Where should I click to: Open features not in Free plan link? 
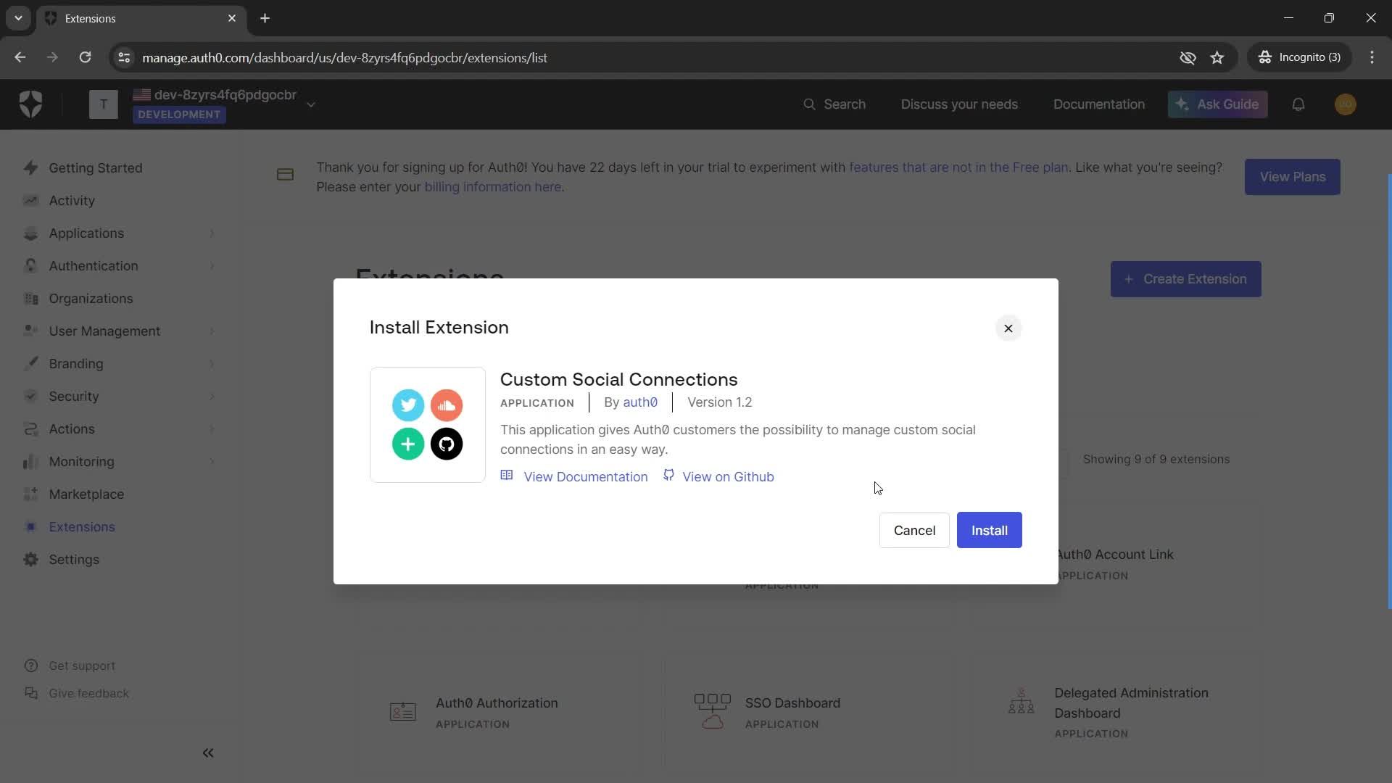(958, 167)
